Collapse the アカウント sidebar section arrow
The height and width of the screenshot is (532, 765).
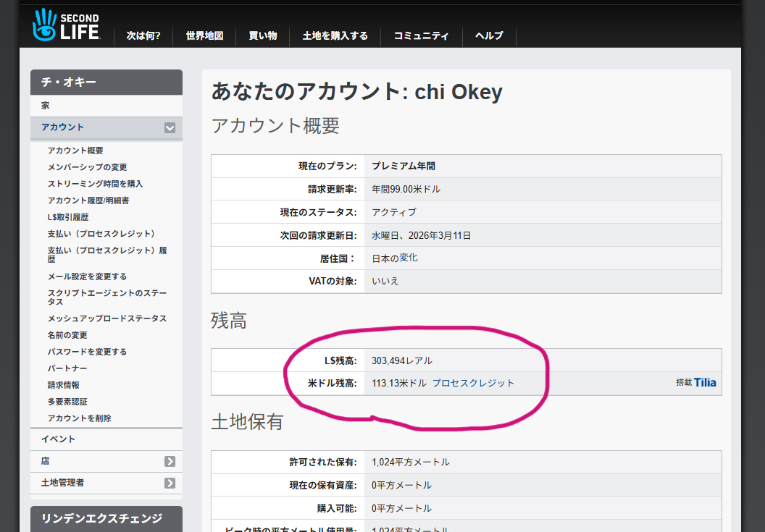tap(170, 127)
